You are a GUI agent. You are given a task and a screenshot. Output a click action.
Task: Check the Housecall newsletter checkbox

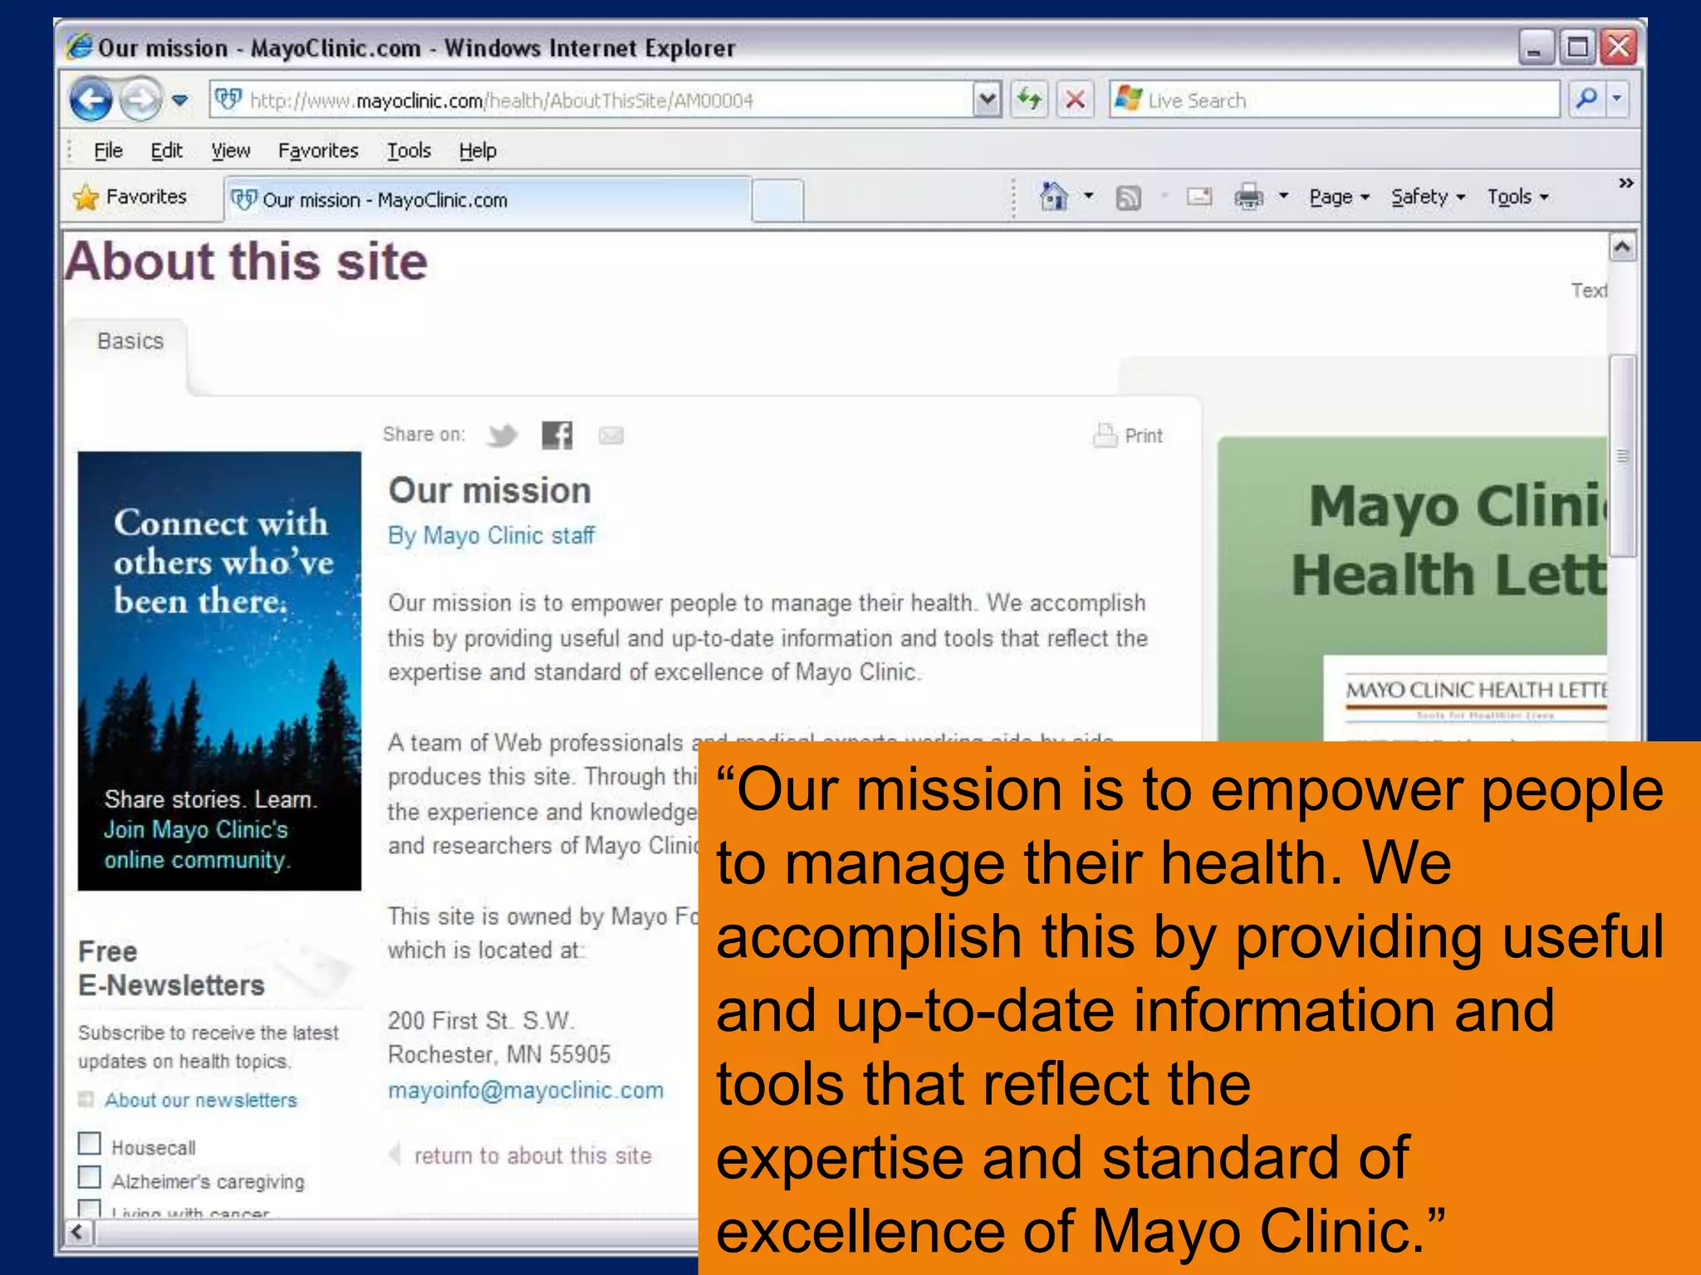(90, 1143)
